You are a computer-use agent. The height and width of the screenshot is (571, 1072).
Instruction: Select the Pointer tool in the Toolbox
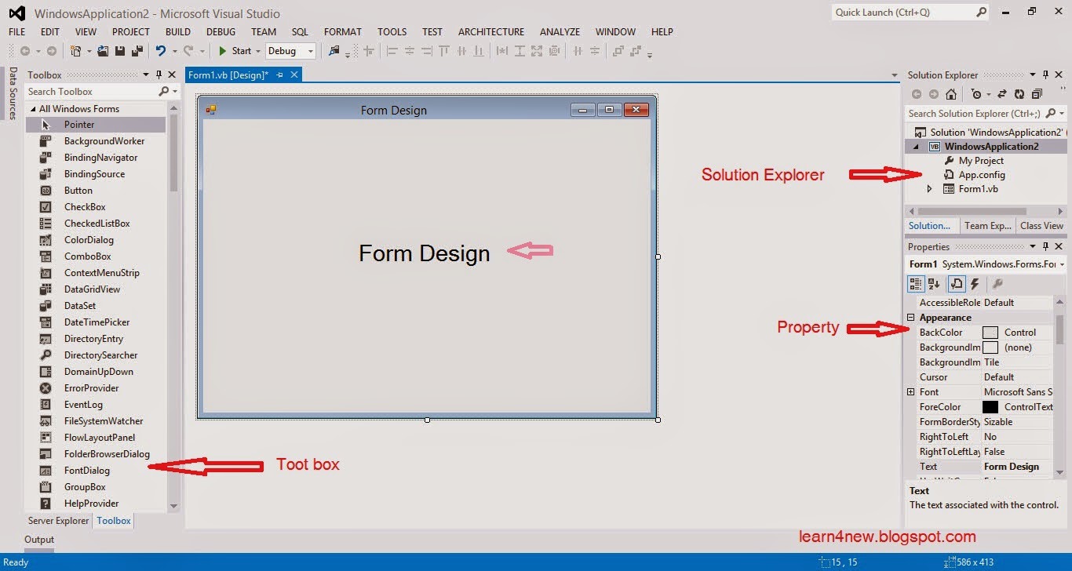(x=79, y=124)
